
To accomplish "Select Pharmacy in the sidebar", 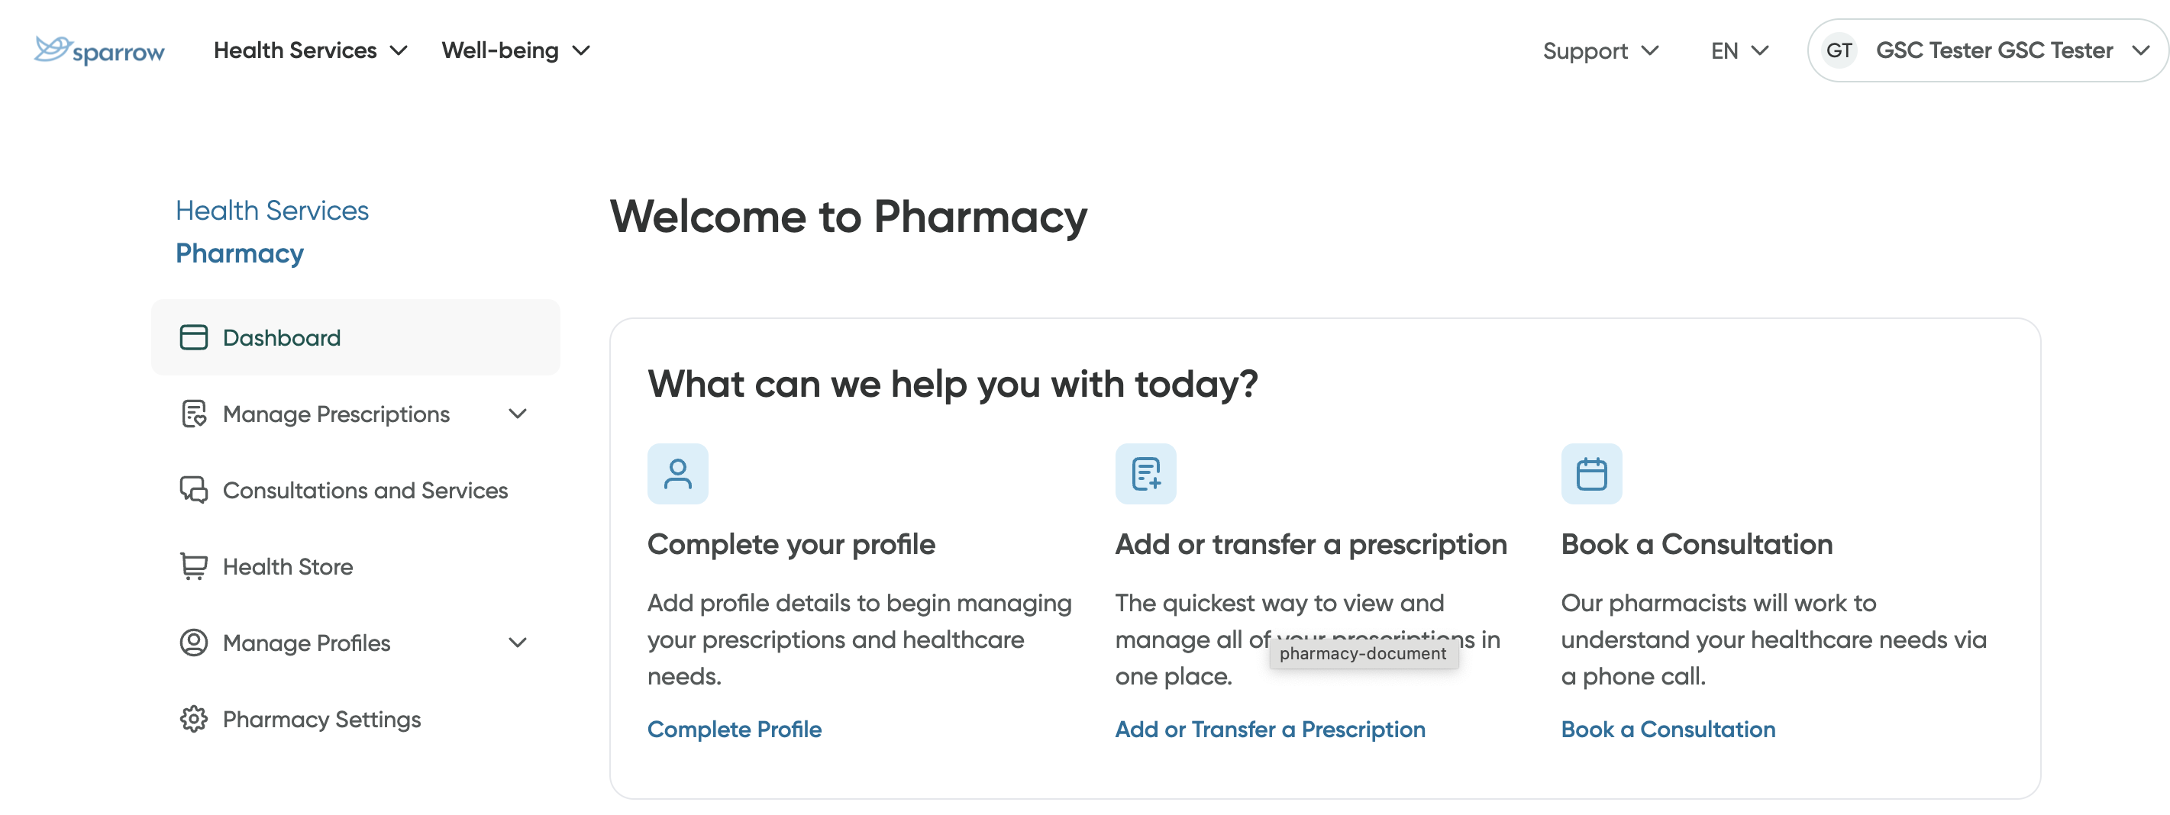I will tap(239, 253).
